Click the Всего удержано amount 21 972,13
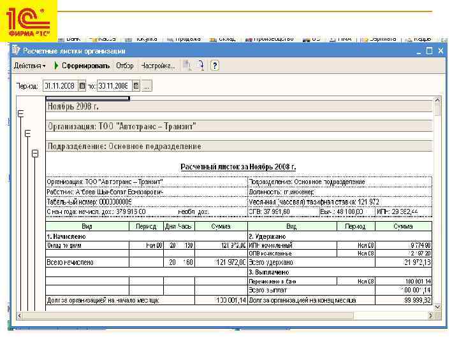Viewport: 459px width, 344px height. click(404, 262)
